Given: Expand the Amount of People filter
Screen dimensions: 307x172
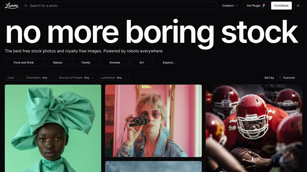Looking at the screenshot, I should [76, 78].
